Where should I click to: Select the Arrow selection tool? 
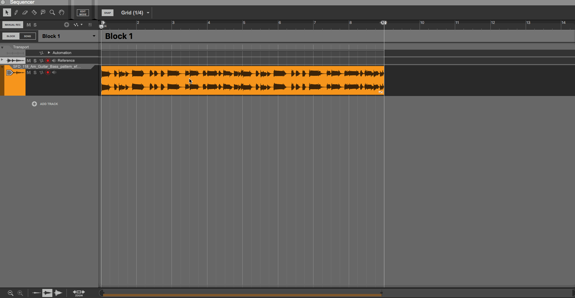[x=7, y=13]
